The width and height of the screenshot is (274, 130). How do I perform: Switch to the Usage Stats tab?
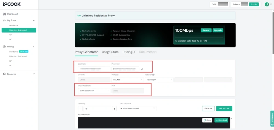tap(110, 52)
